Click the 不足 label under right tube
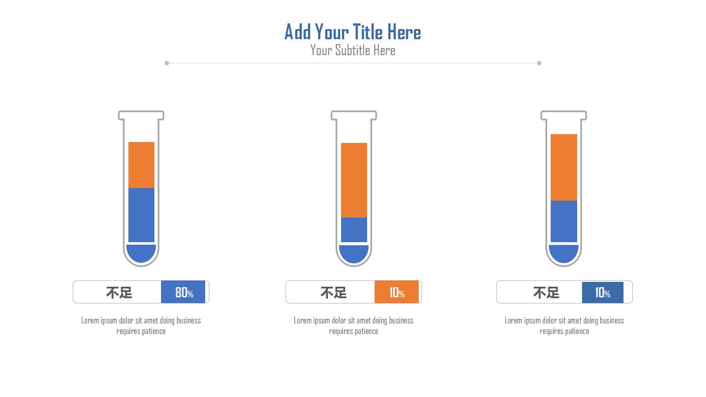 pyautogui.click(x=546, y=292)
